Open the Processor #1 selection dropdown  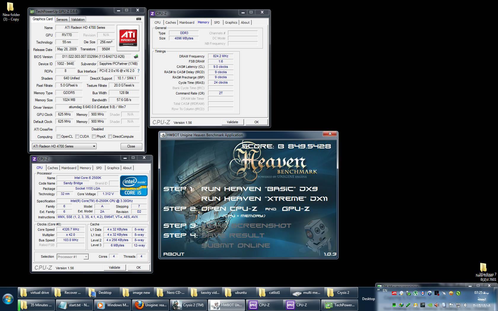73,257
